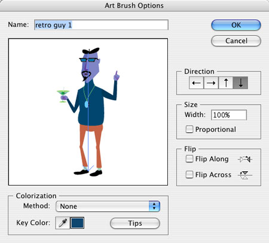Image resolution: width=269 pixels, height=243 pixels.
Task: Enable the Flip Along checkbox
Action: [x=189, y=159]
